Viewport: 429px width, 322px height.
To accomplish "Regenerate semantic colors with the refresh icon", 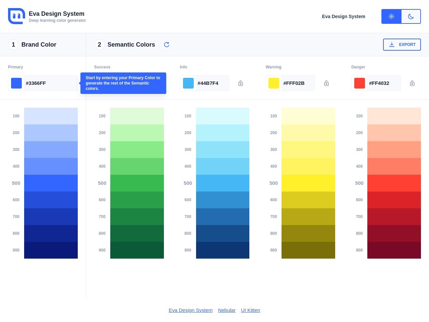I will 167,44.
